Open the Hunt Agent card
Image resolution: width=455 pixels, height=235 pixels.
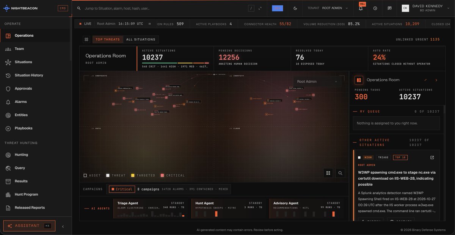click(229, 208)
